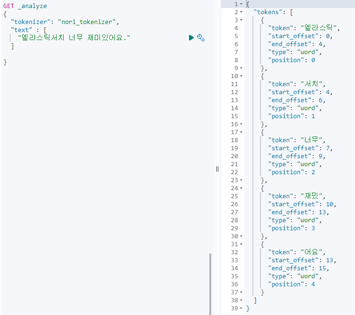Click the panel divider handle between editor and output

coord(217,169)
